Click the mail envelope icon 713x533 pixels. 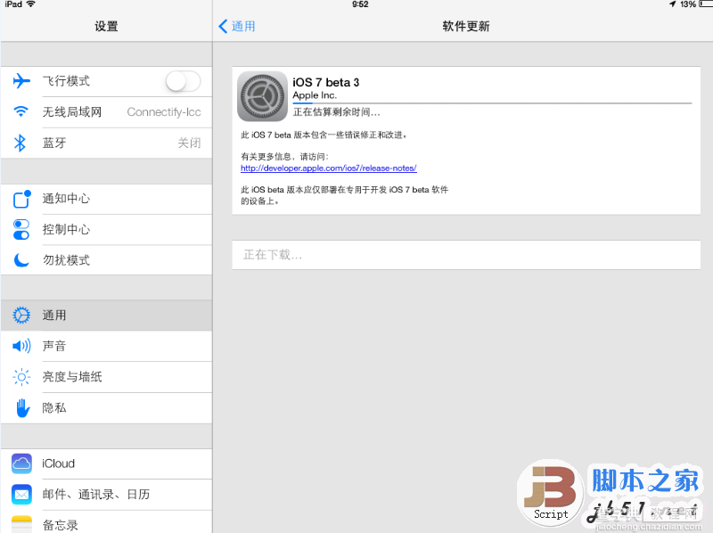tap(21, 495)
